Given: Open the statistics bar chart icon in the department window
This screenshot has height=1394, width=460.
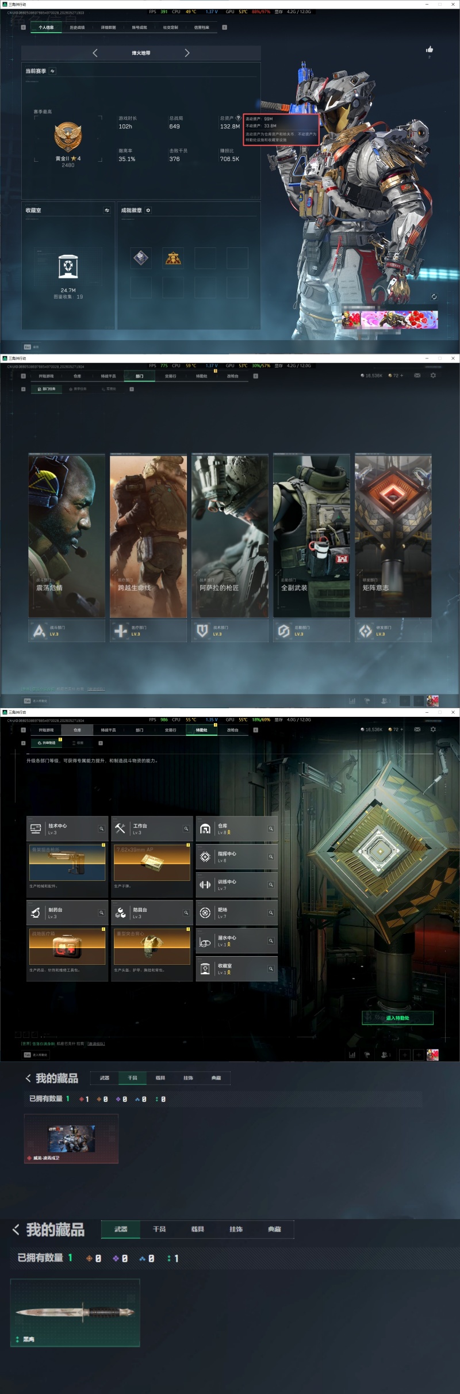Looking at the screenshot, I should (x=352, y=701).
